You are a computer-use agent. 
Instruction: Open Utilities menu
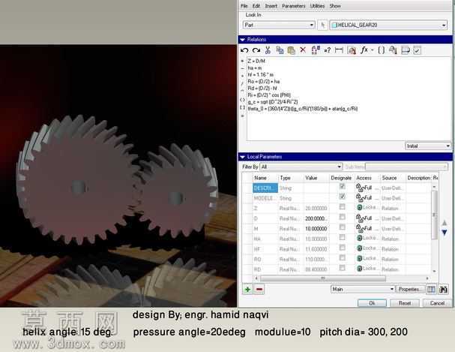point(317,6)
